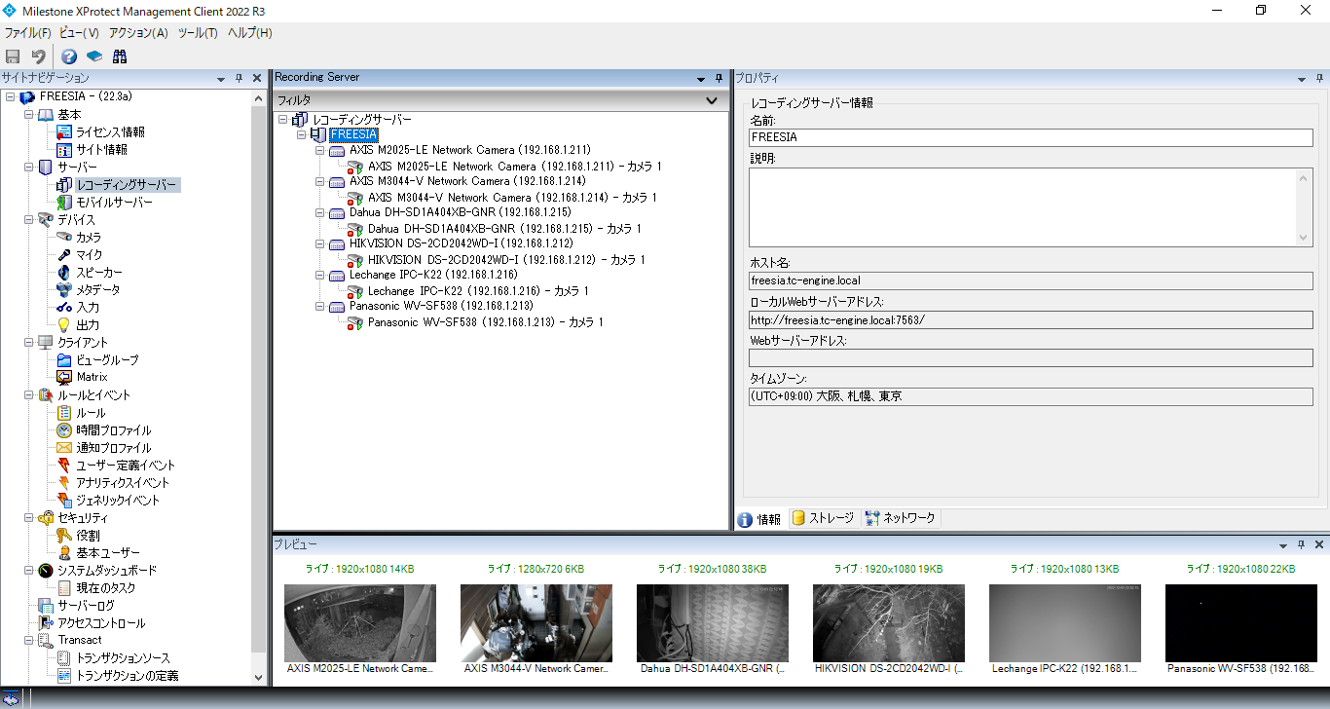Open アクセスコントロール in site navigation

(x=92, y=623)
